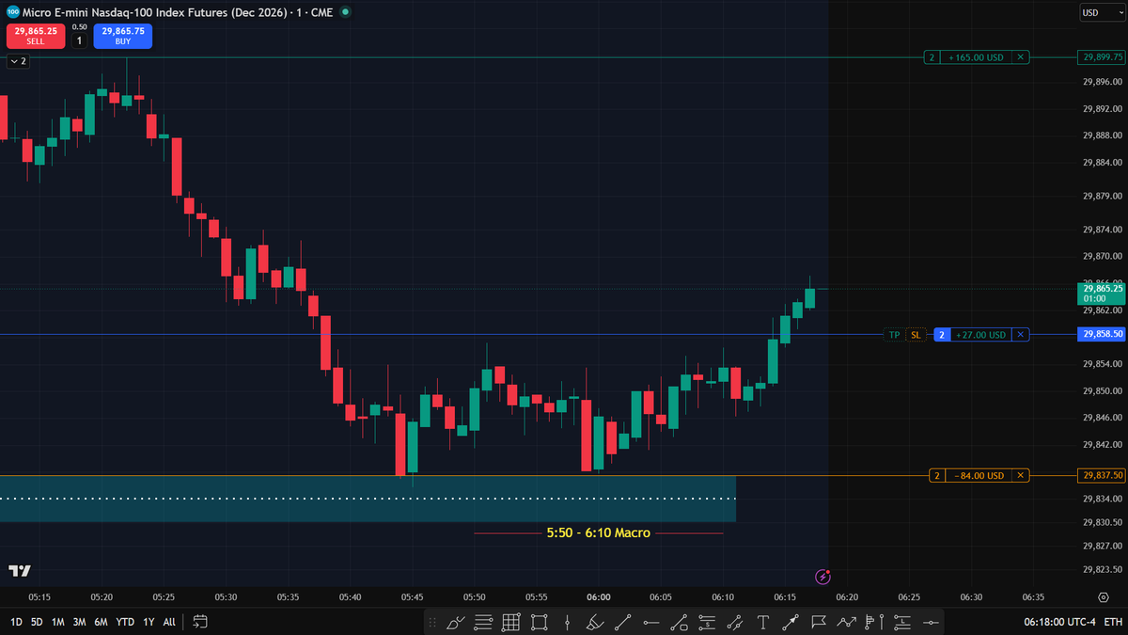This screenshot has width=1128, height=635.
Task: Open the 06:18:00 UTC-4 timezone menu
Action: [x=1060, y=622]
